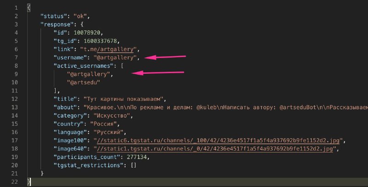Click the id value 10078920
Image resolution: width=368 pixels, height=187 pixels.
[87, 33]
